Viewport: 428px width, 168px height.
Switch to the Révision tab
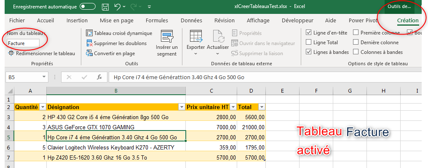point(225,21)
